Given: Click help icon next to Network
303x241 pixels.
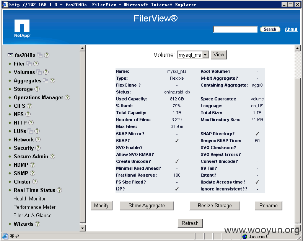Looking at the screenshot, I should tap(38, 139).
